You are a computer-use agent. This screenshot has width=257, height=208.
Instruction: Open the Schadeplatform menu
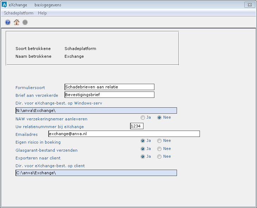coord(19,13)
